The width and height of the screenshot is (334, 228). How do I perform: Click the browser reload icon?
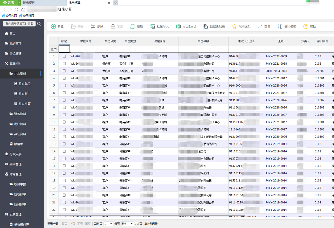pyautogui.click(x=16, y=9)
